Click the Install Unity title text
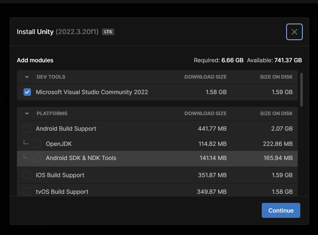Screen dimensions: 318x235 (x=35, y=32)
